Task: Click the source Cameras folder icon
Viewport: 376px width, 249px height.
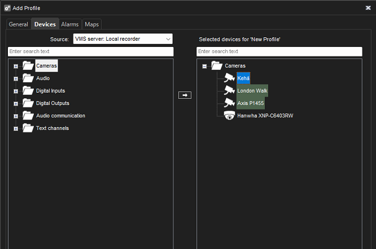Action: tap(28, 65)
